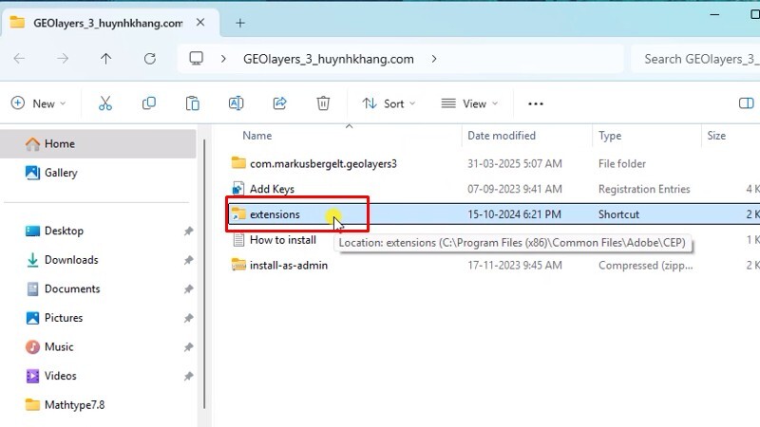Click the Paste clipboard icon
Screen dimensions: 760x427
coord(193,103)
